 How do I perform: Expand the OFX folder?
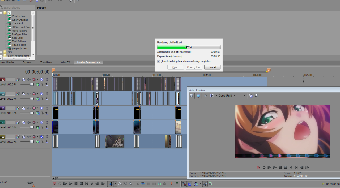coord(1,52)
